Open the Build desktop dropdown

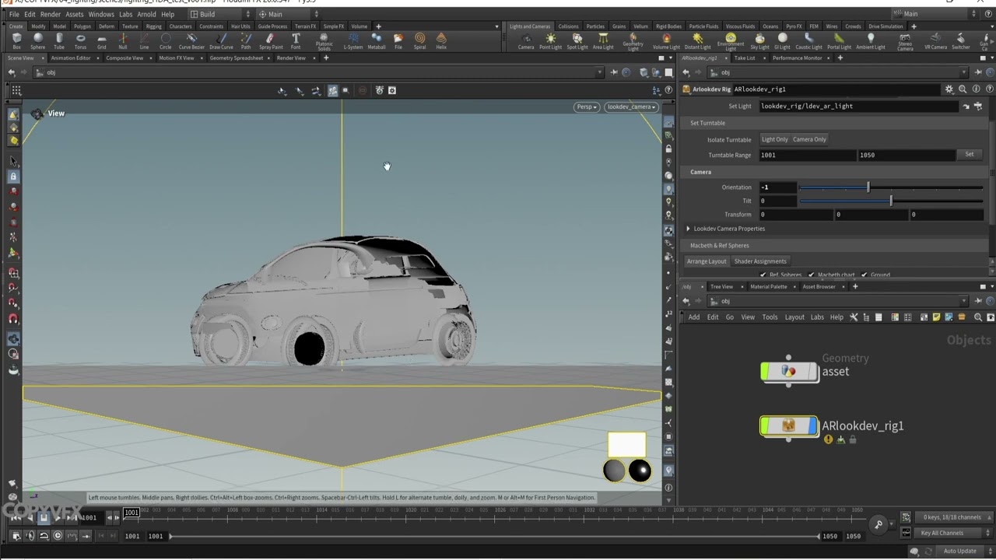[221, 14]
